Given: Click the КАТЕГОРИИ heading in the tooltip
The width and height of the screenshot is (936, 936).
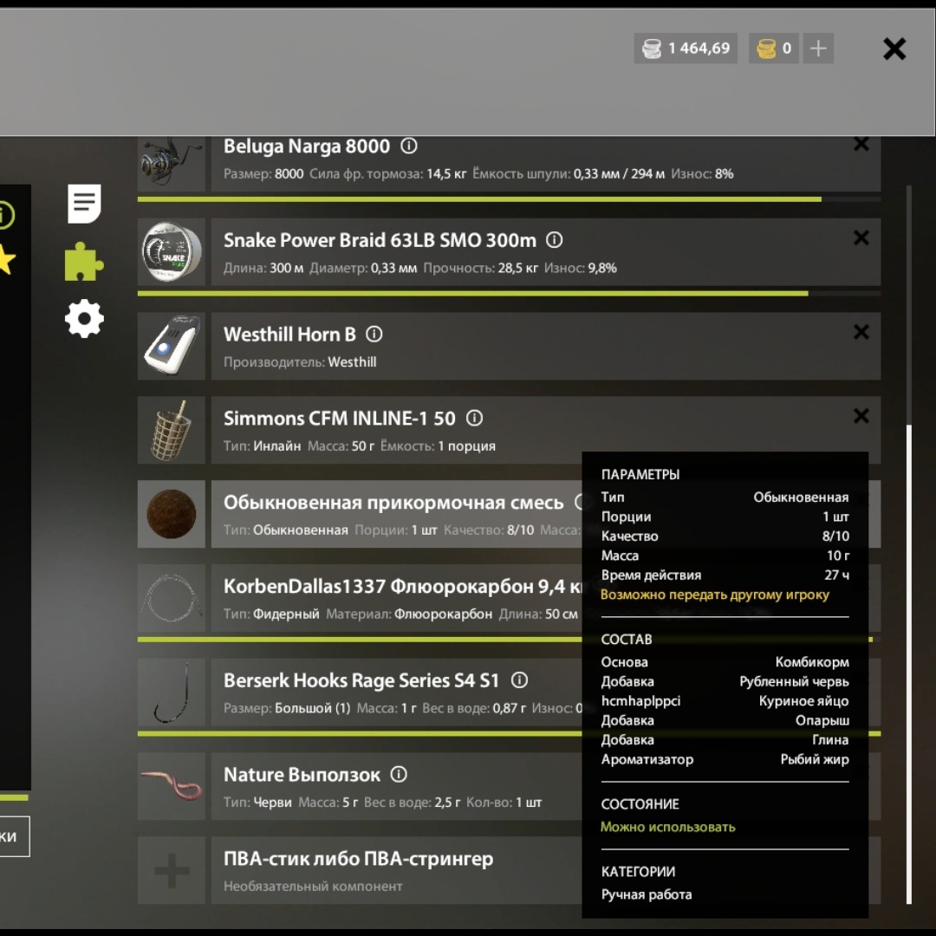Looking at the screenshot, I should tap(638, 872).
